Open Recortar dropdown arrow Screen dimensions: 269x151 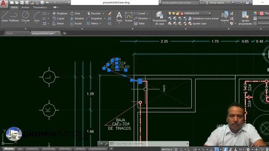[x=103, y=13]
